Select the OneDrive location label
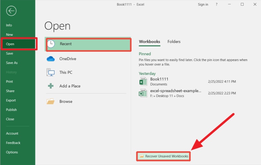The image size is (261, 165). [68, 59]
